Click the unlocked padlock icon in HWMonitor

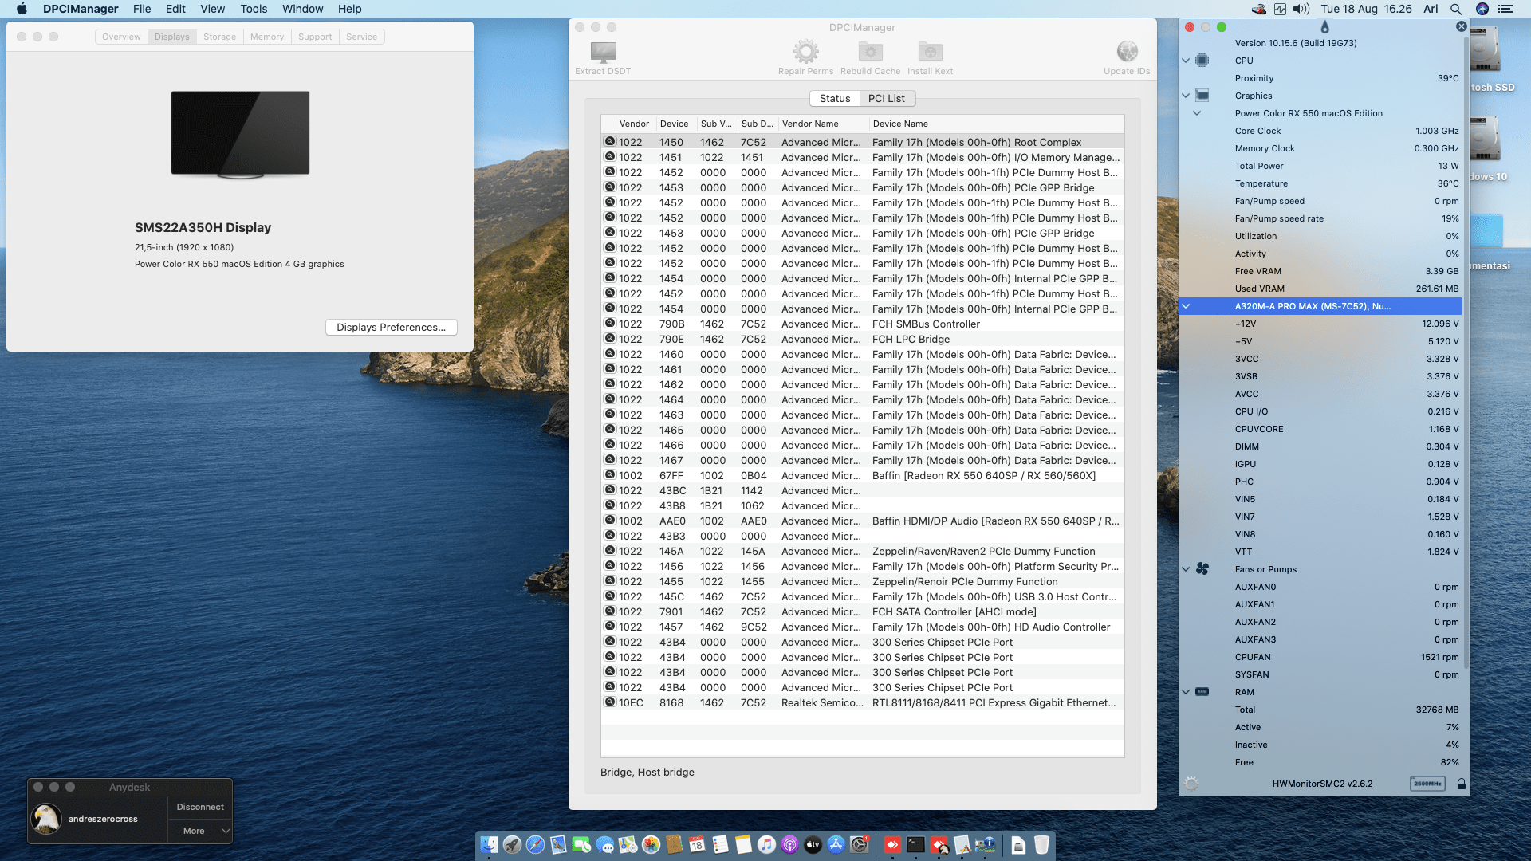coord(1461,784)
